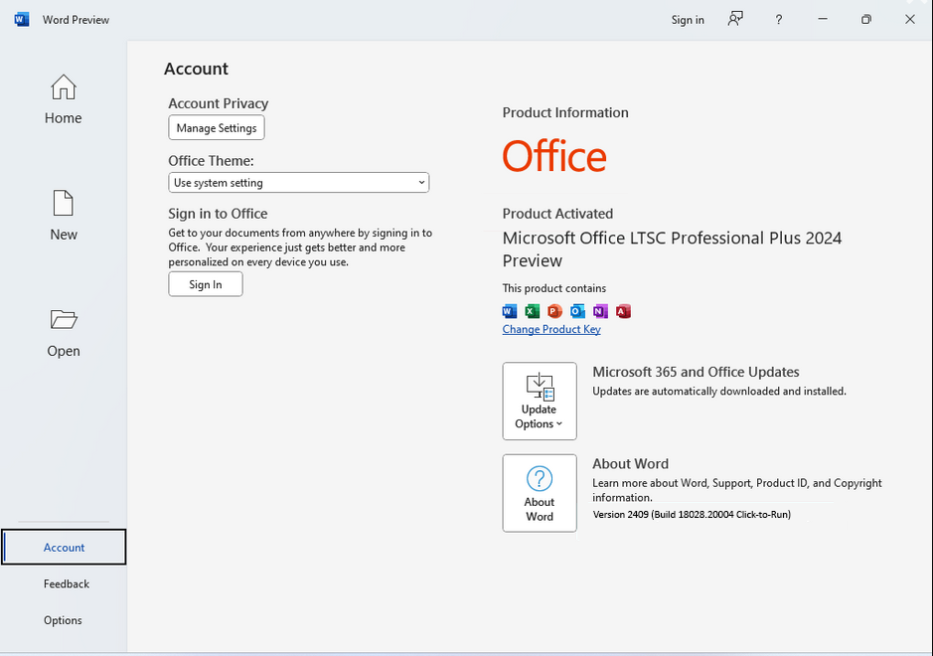Click the Word app icon under product contains
The image size is (933, 656).
click(x=510, y=311)
